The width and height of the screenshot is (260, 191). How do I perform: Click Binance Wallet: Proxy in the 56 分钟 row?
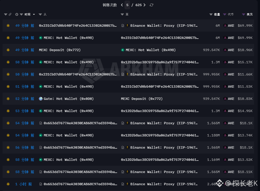point(164,147)
